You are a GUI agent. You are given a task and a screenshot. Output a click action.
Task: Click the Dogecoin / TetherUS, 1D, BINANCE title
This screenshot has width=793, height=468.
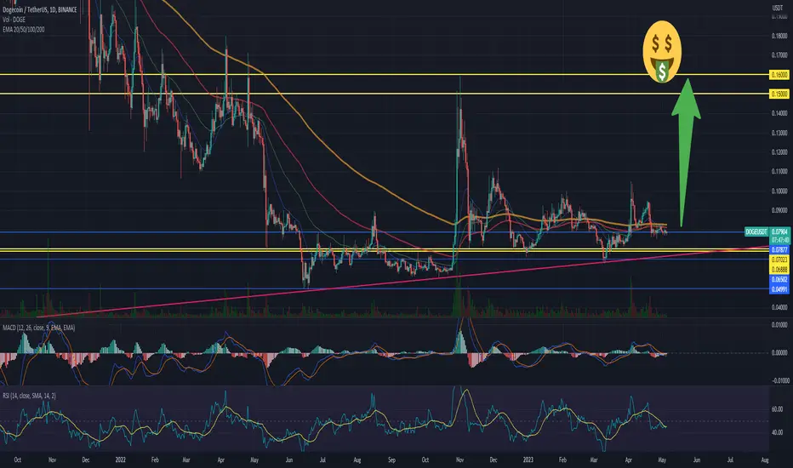(x=40, y=9)
